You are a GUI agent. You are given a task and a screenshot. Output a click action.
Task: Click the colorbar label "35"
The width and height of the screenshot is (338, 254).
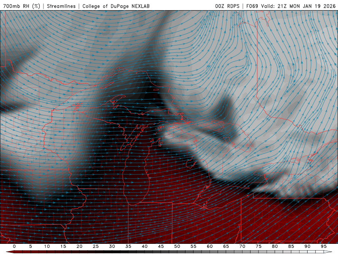point(128,246)
